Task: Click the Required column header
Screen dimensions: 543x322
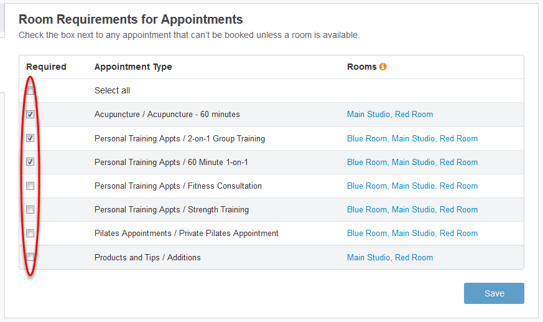Action: 46,67
